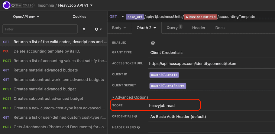Click the Header Prefix help icon
This screenshot has height=134, width=275.
(138, 127)
